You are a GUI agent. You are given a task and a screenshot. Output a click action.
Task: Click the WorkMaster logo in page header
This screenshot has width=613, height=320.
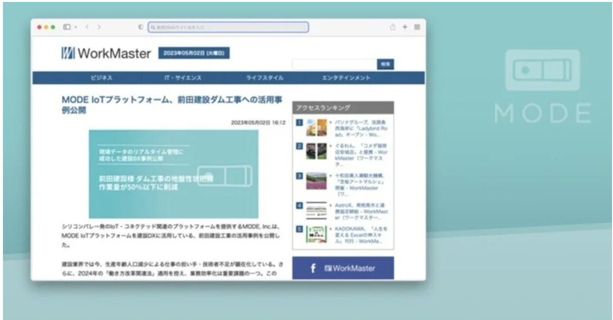coord(106,53)
